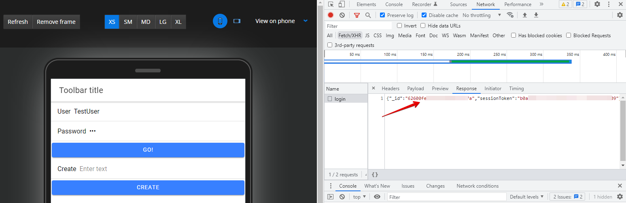
Task: Click the import HAR file upload icon
Action: (x=525, y=15)
